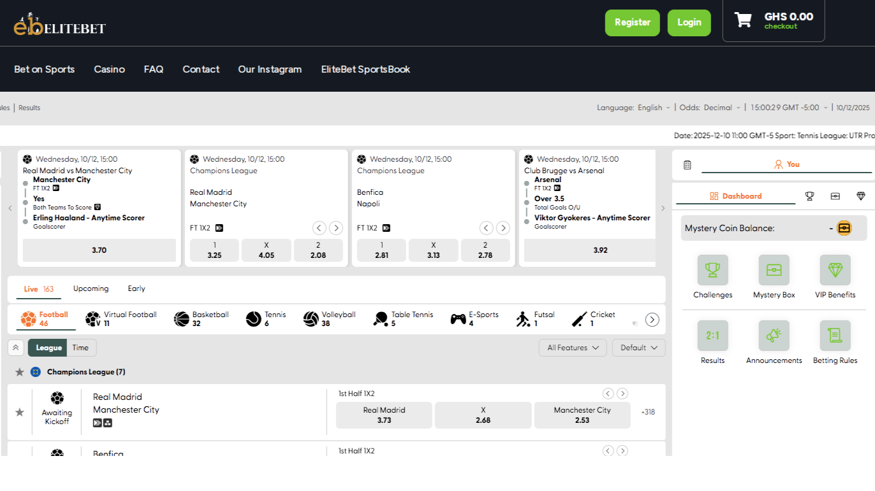Viewport: 875px width, 491px height.
Task: Click the EliteBet logo
Action: 59,24
